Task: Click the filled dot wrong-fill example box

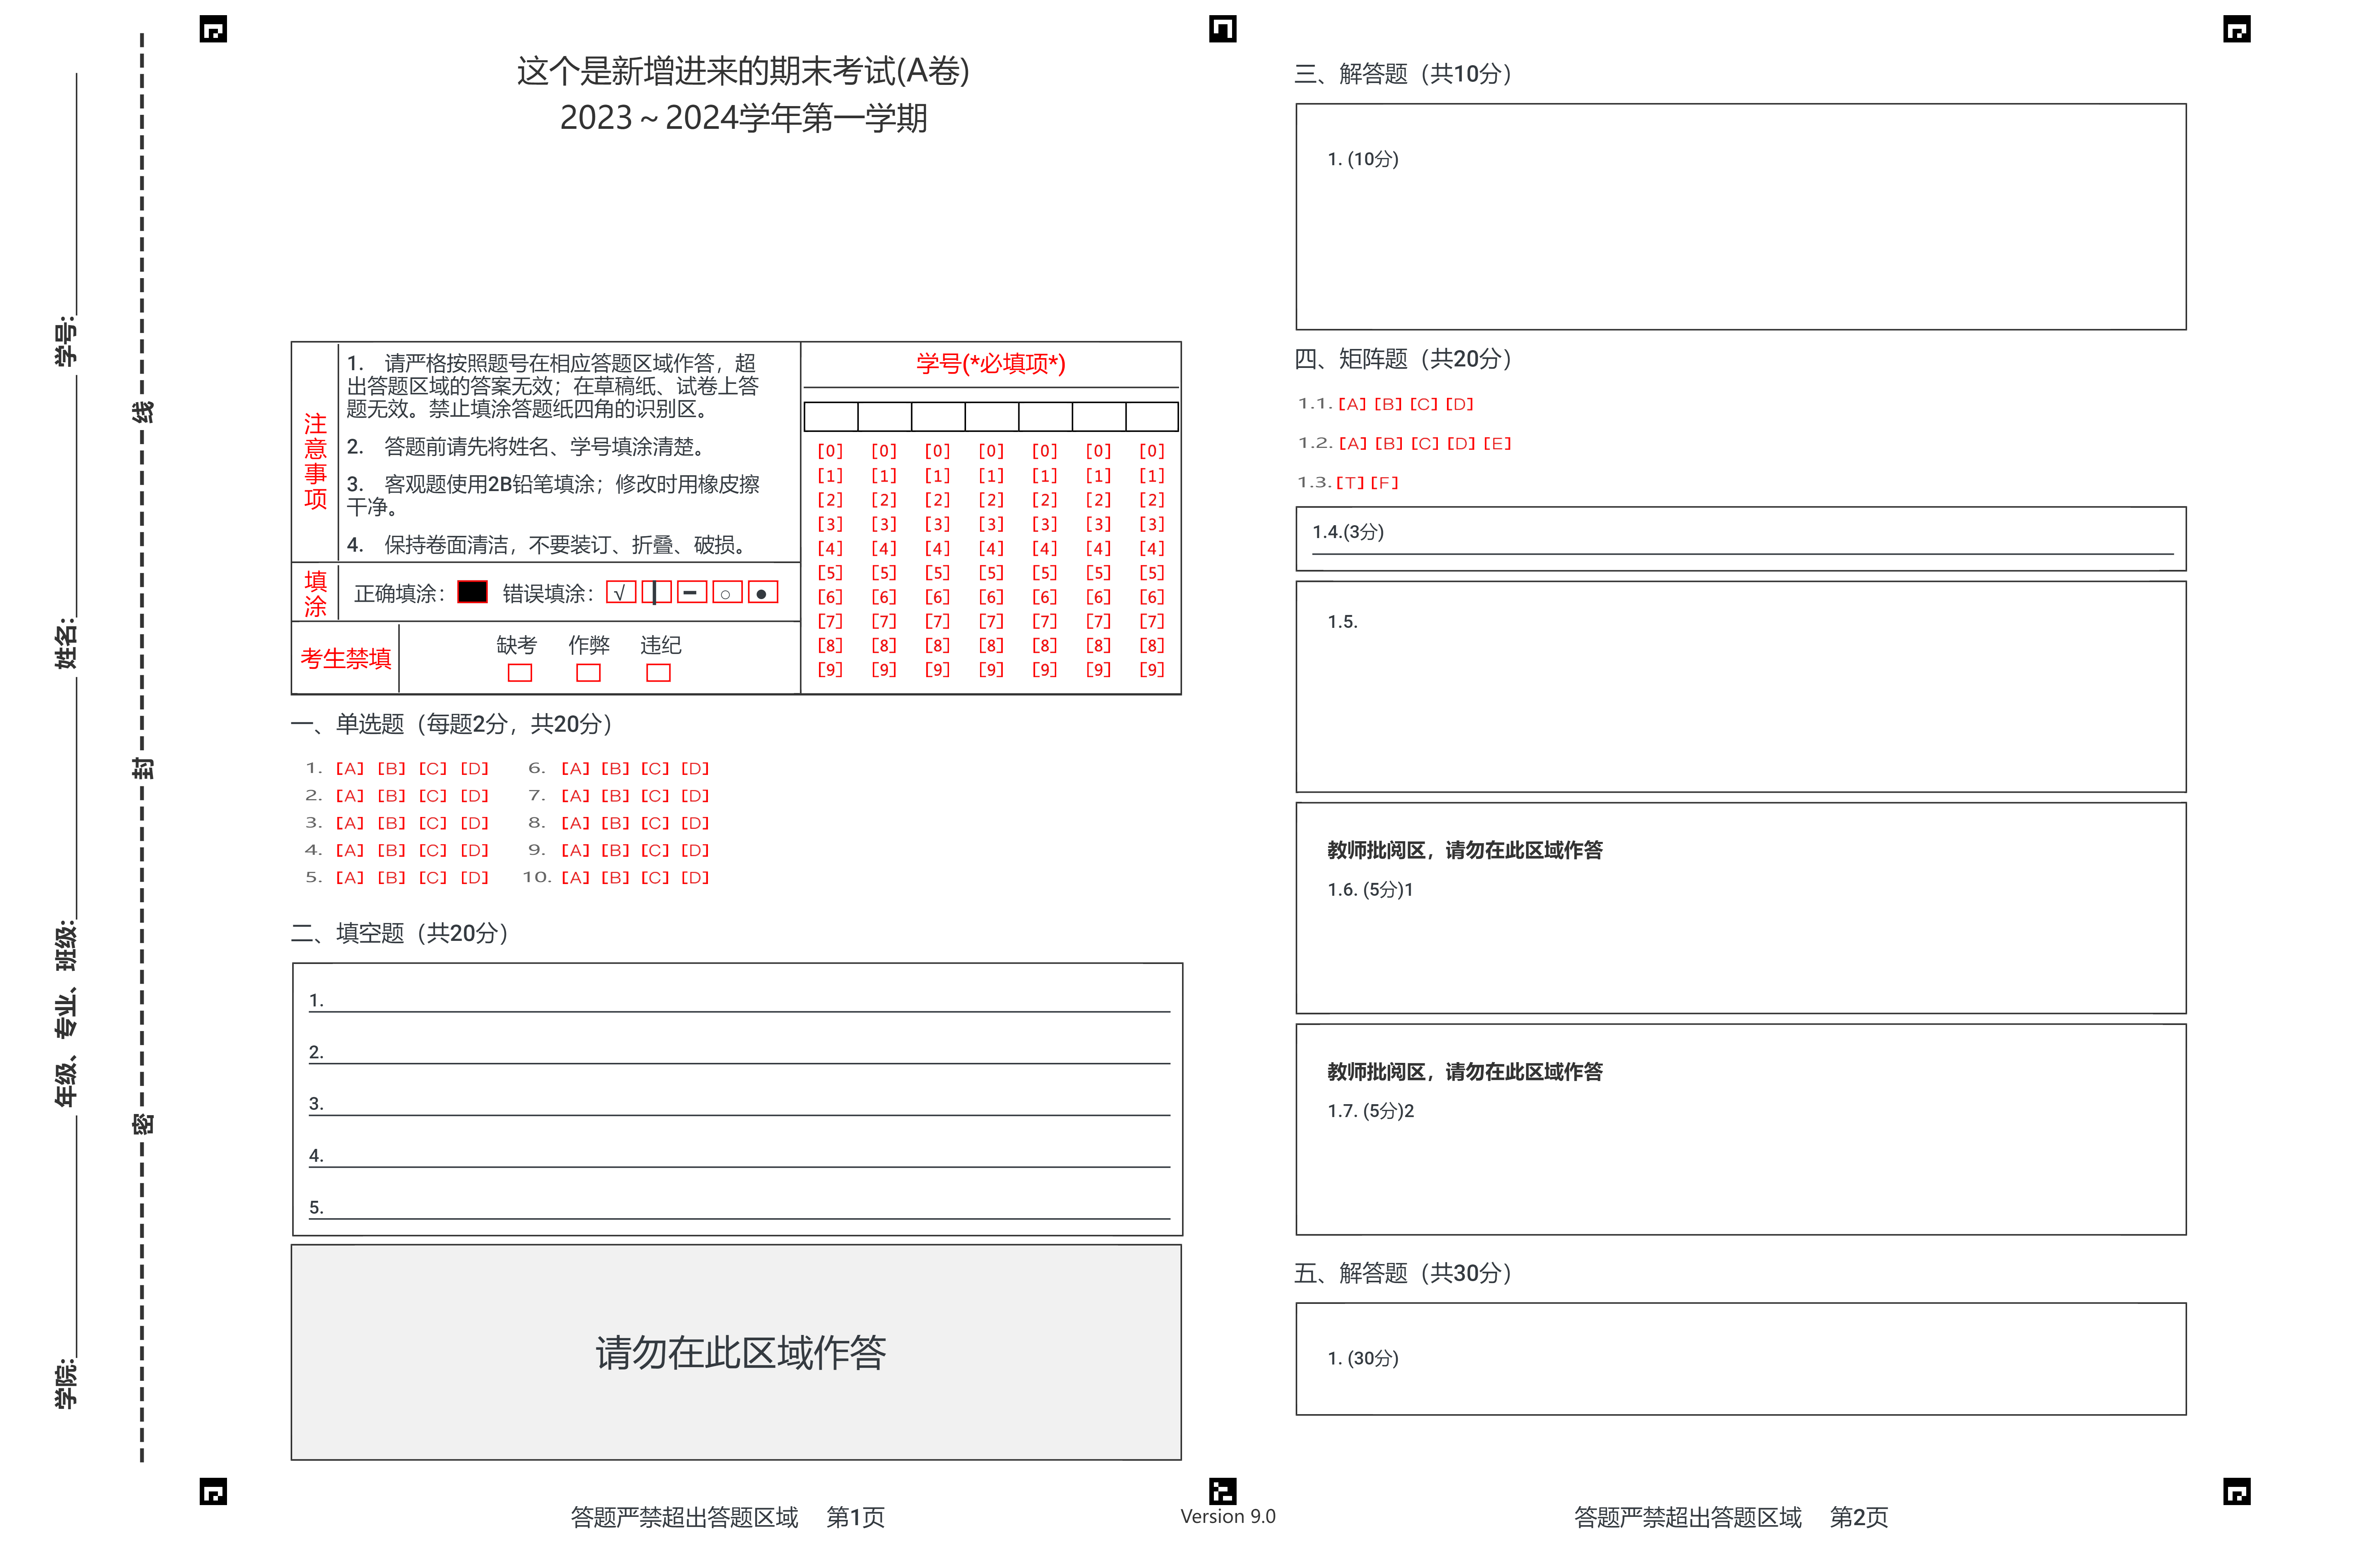Action: (x=762, y=592)
